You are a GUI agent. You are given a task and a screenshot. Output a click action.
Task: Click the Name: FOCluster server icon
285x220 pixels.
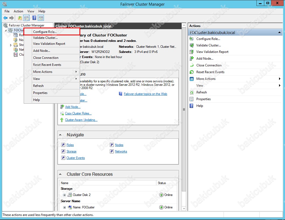click(x=70, y=207)
